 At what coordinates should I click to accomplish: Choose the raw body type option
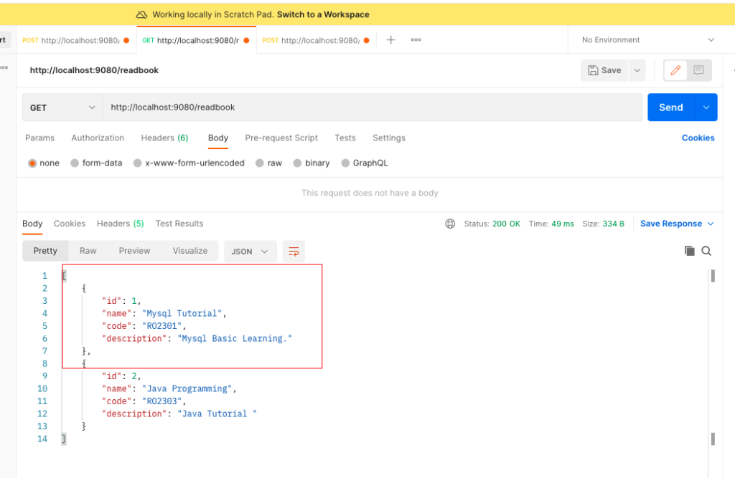(x=269, y=163)
